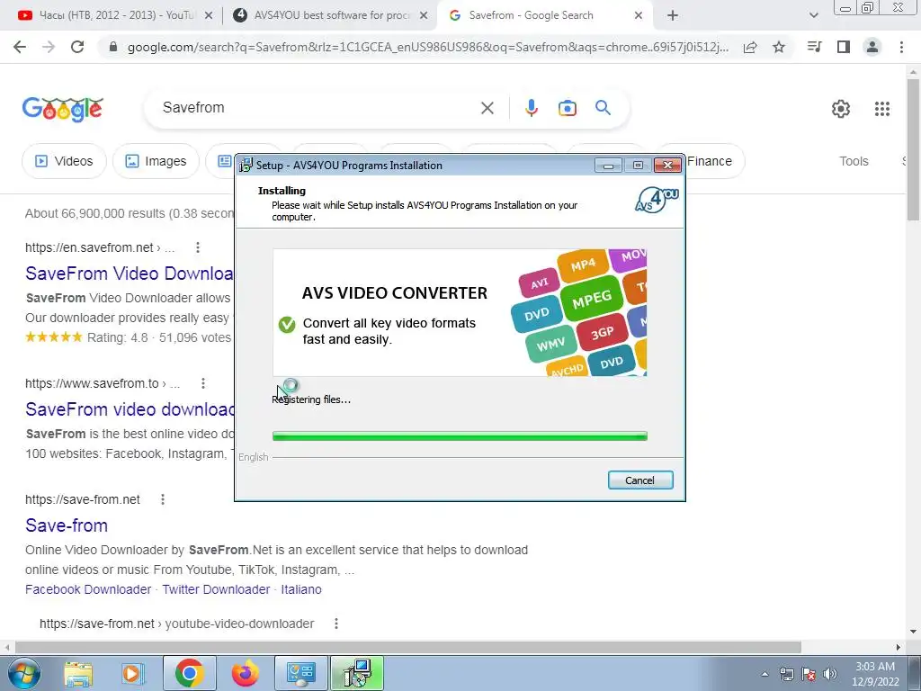Image resolution: width=921 pixels, height=691 pixels.
Task: Filter results by Finance
Action: [x=710, y=161]
